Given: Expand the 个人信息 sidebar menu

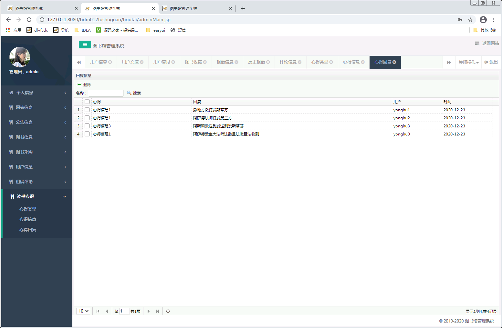Looking at the screenshot, I should (x=37, y=93).
